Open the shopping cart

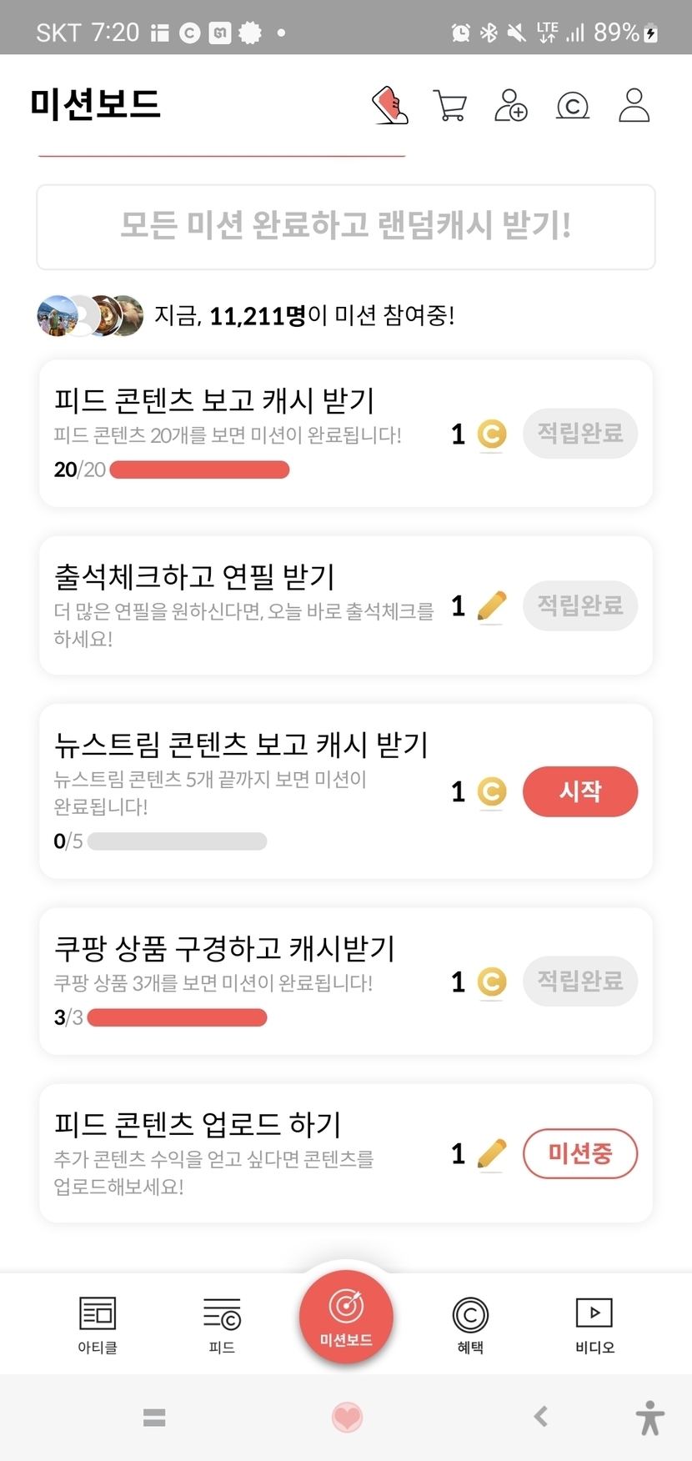click(x=450, y=106)
